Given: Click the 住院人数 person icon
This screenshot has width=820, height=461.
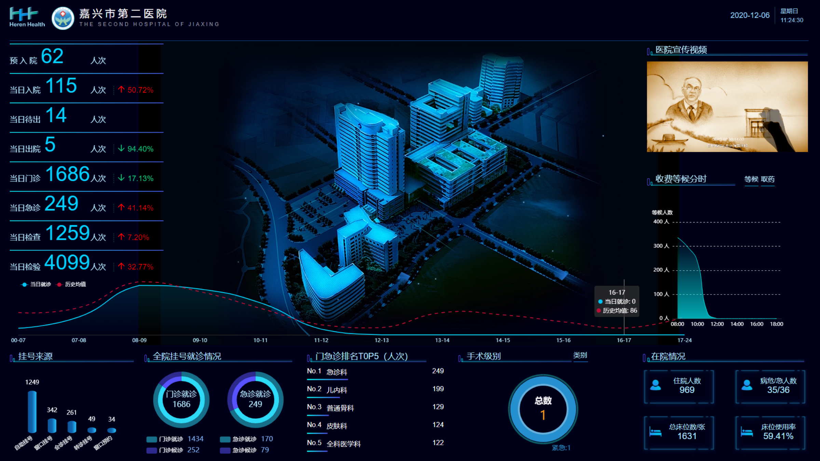Looking at the screenshot, I should 655,385.
